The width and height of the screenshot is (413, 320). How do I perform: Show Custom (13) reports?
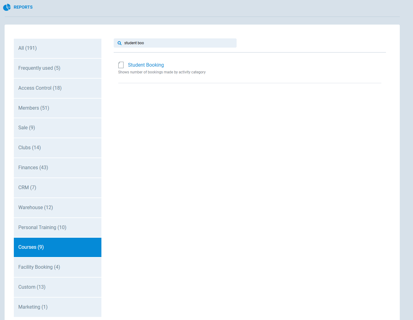(x=57, y=287)
